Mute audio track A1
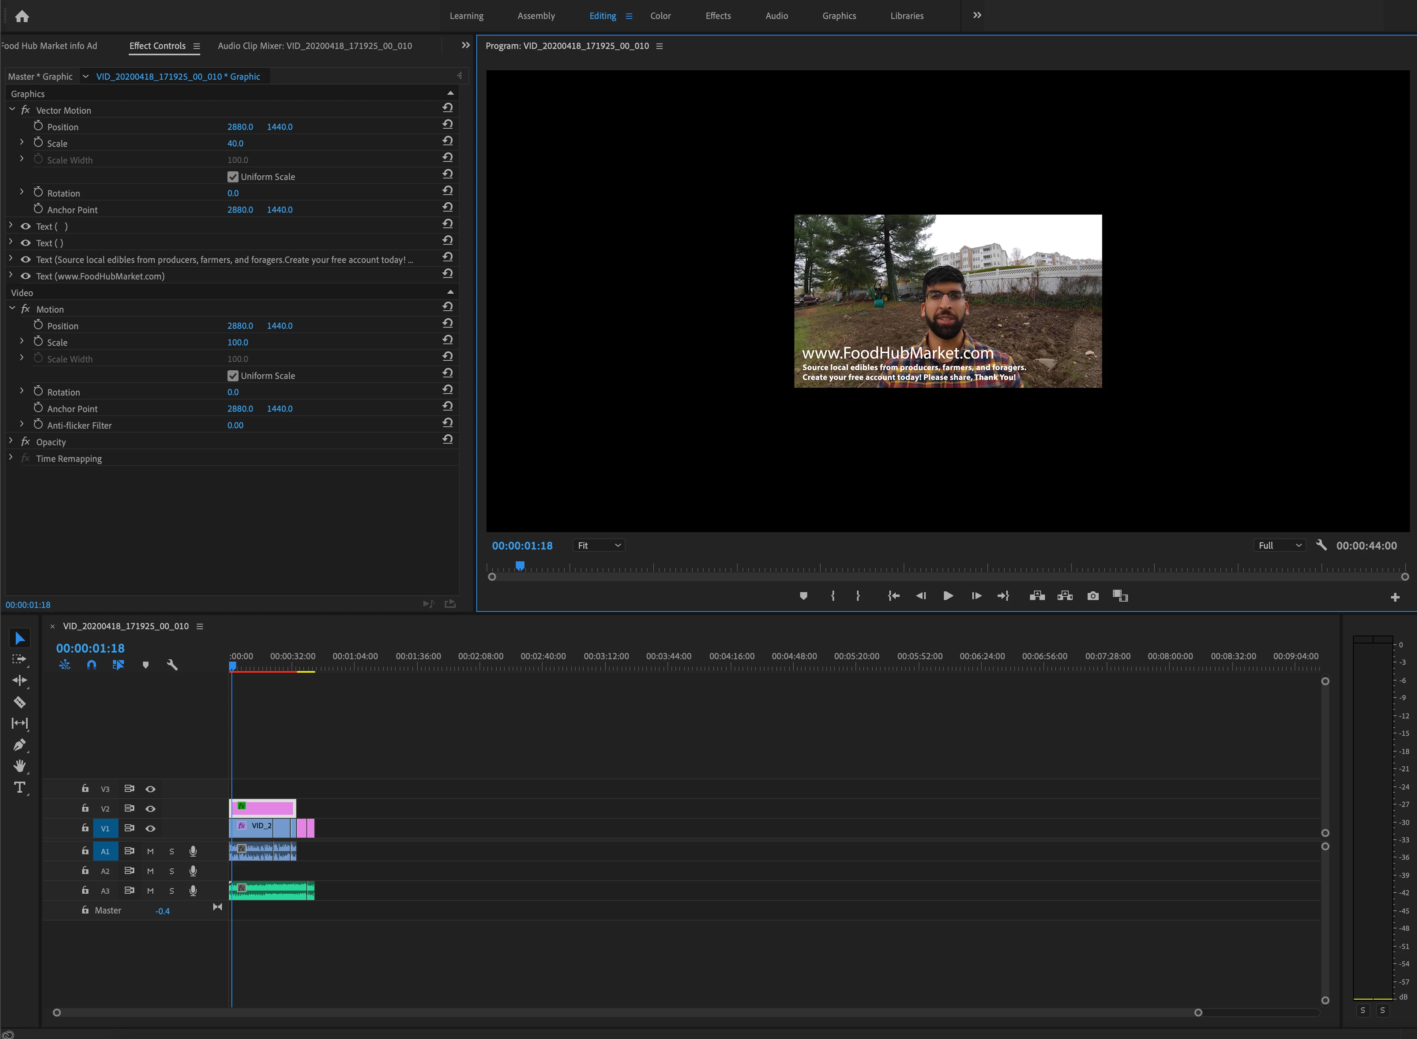This screenshot has height=1039, width=1417. pos(150,851)
